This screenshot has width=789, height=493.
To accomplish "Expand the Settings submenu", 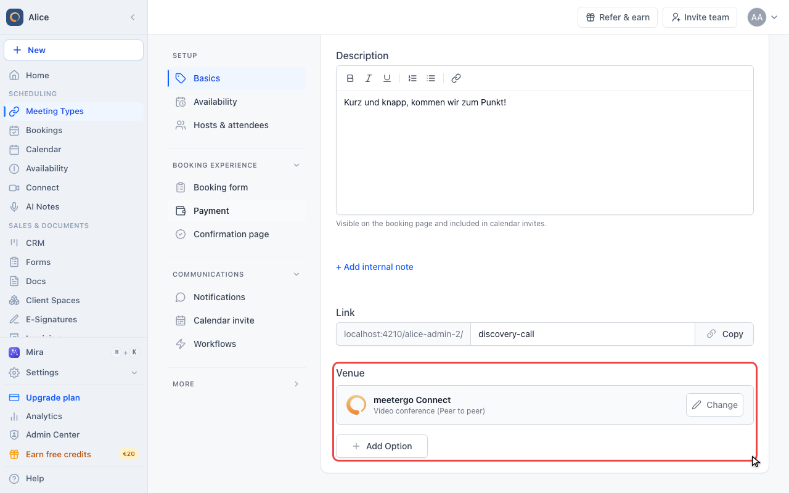I will coord(134,373).
